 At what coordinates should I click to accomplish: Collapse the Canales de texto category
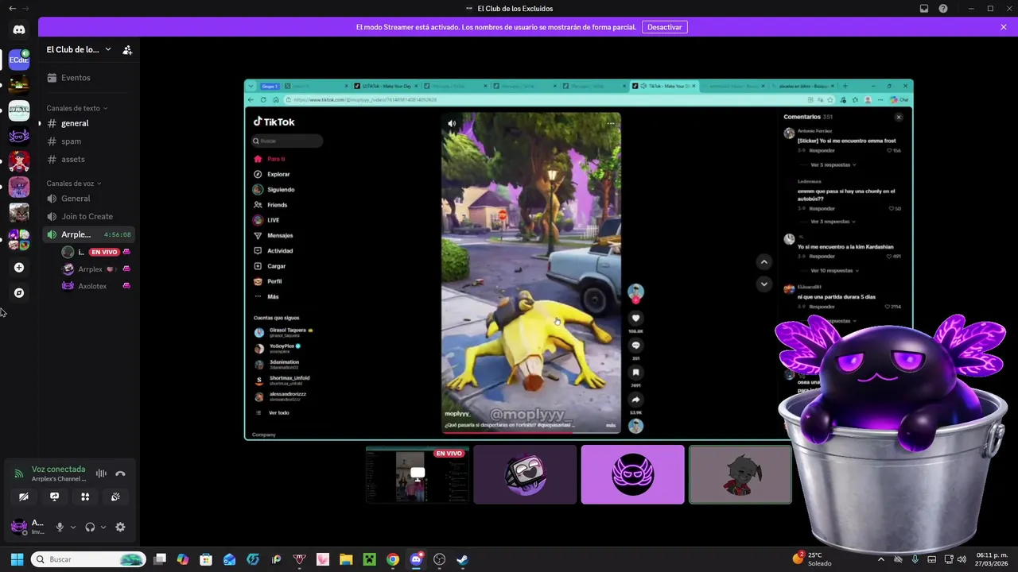coord(76,108)
